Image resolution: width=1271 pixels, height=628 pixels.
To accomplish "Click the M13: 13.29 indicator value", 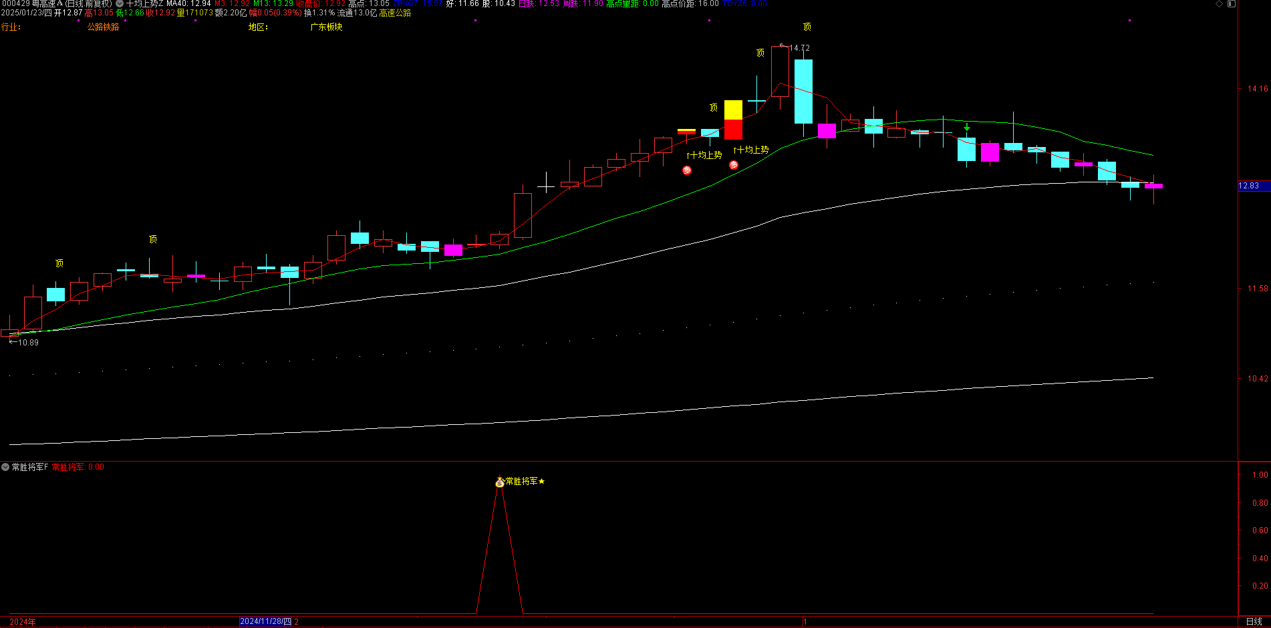I will [x=273, y=4].
